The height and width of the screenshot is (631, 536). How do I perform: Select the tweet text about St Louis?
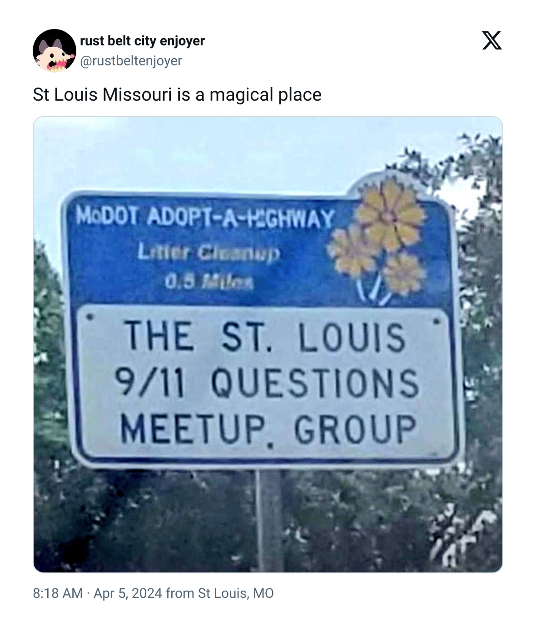pos(177,95)
